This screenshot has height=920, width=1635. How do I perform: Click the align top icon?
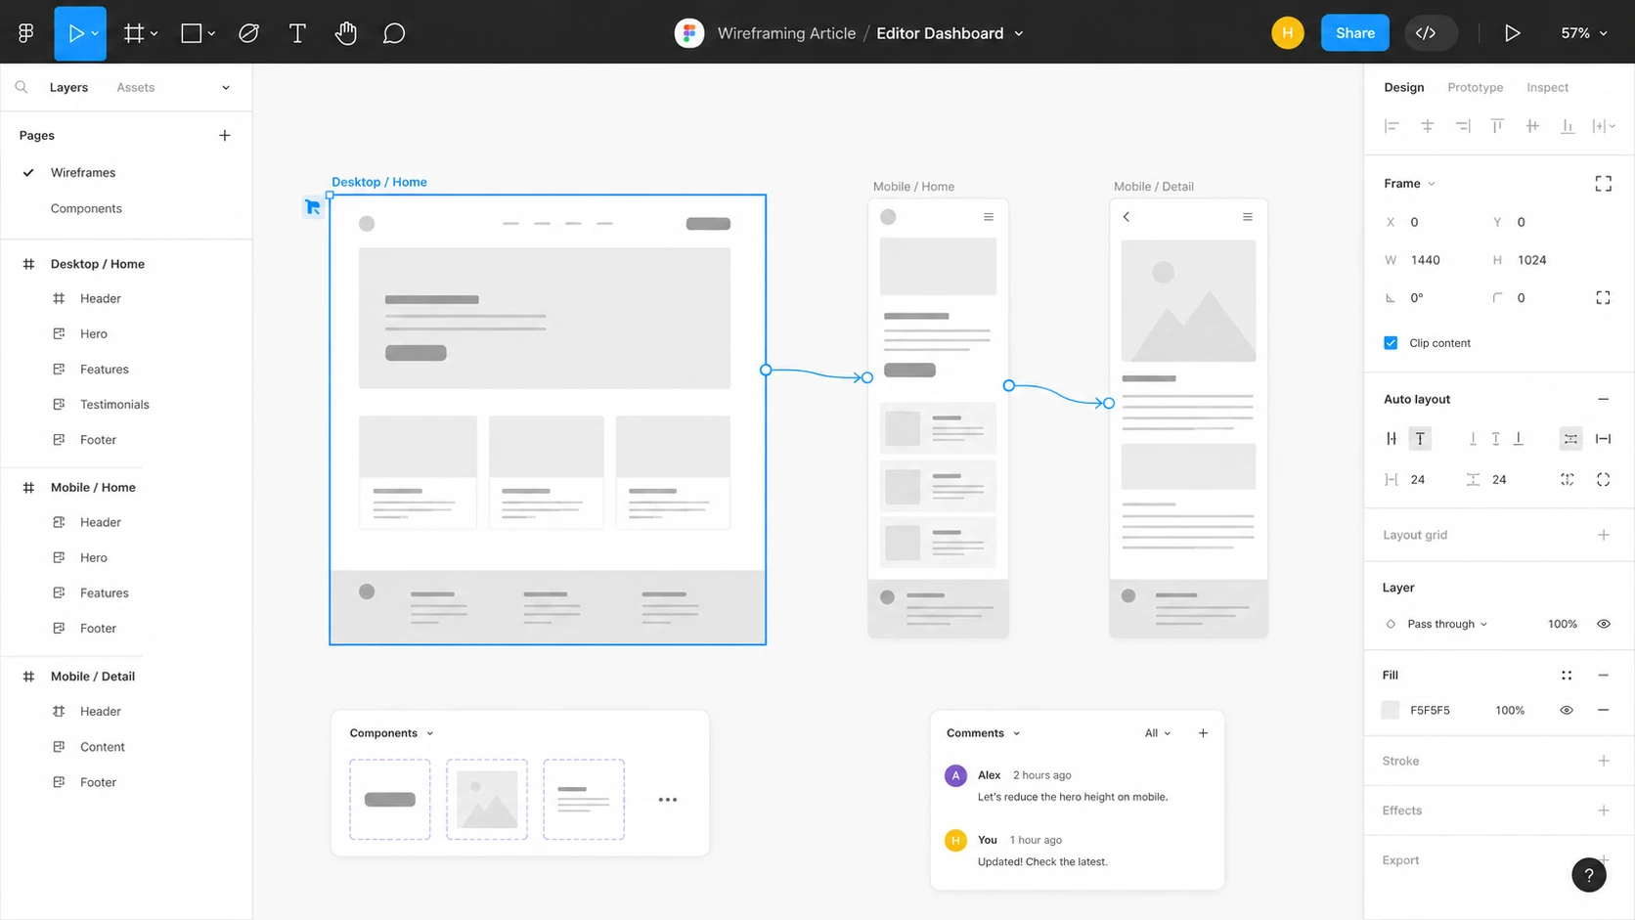(1497, 126)
